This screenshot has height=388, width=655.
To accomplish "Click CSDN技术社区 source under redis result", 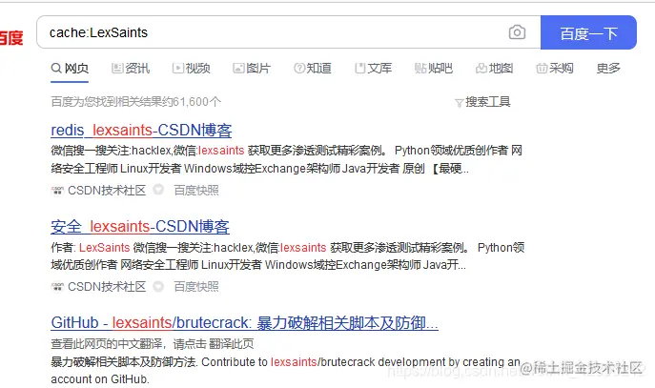I will click(107, 191).
